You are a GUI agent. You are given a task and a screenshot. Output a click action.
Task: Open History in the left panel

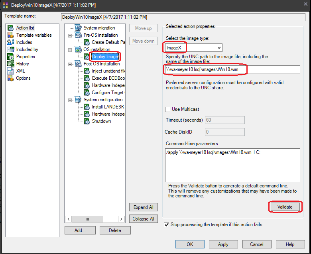23,64
